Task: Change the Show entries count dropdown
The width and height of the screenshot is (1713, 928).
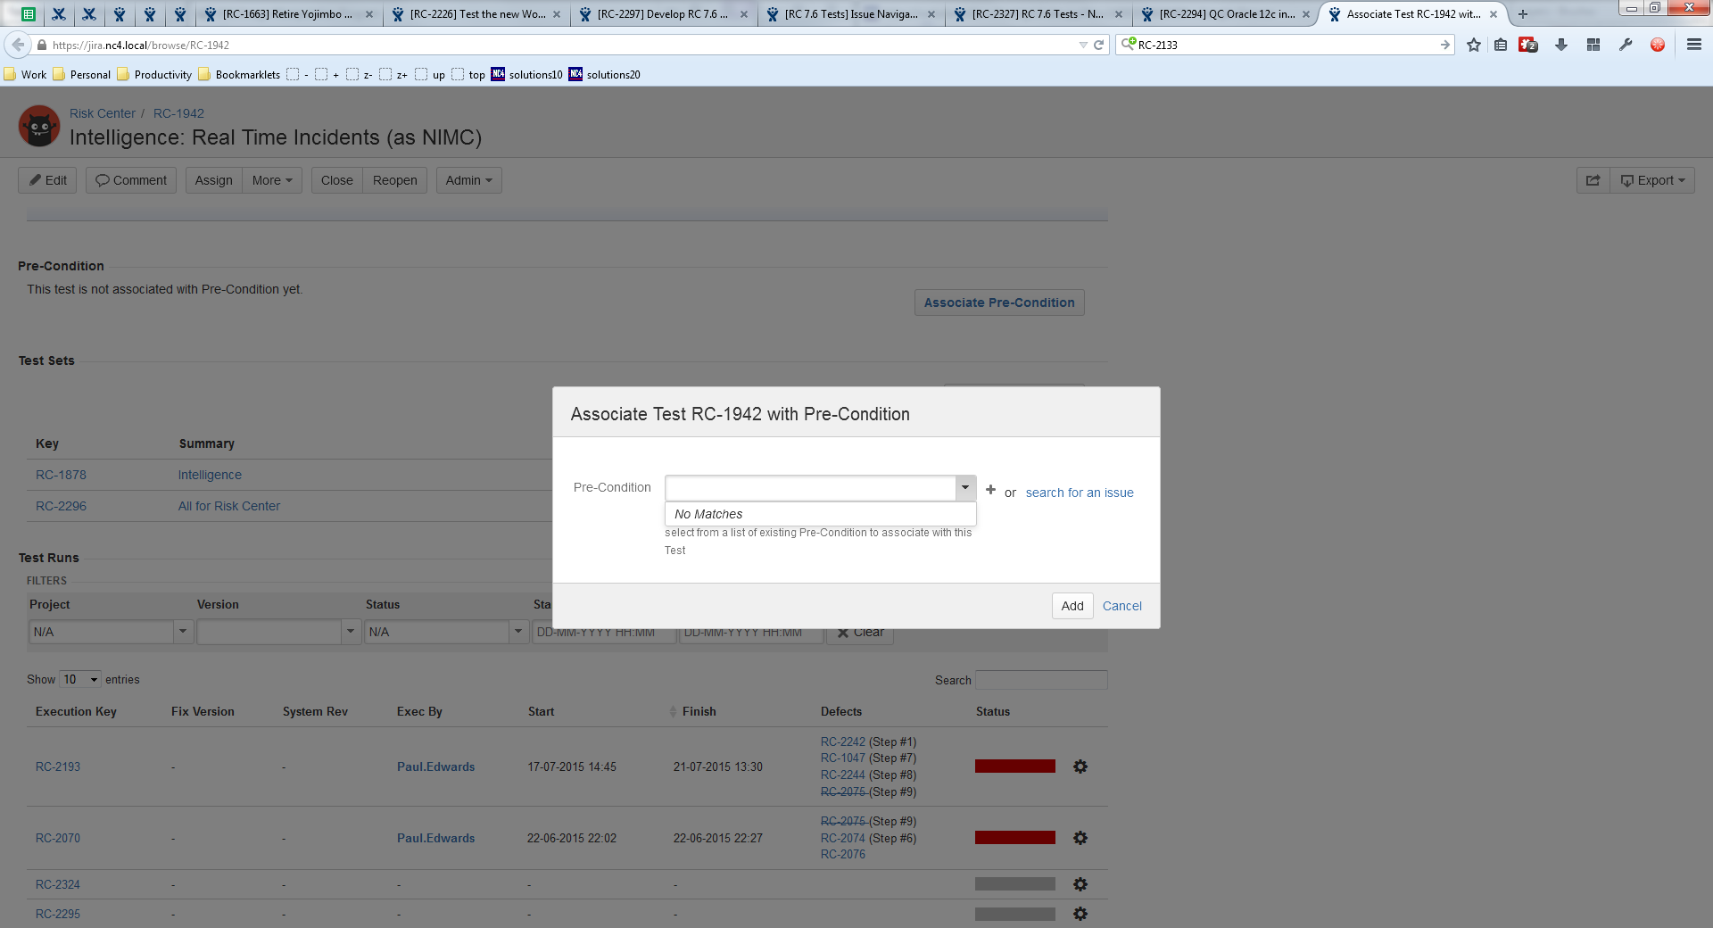Action: click(x=79, y=679)
